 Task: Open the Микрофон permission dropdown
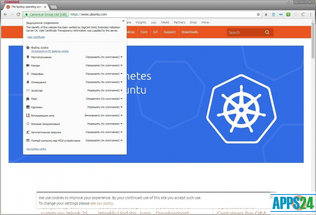click(x=104, y=74)
